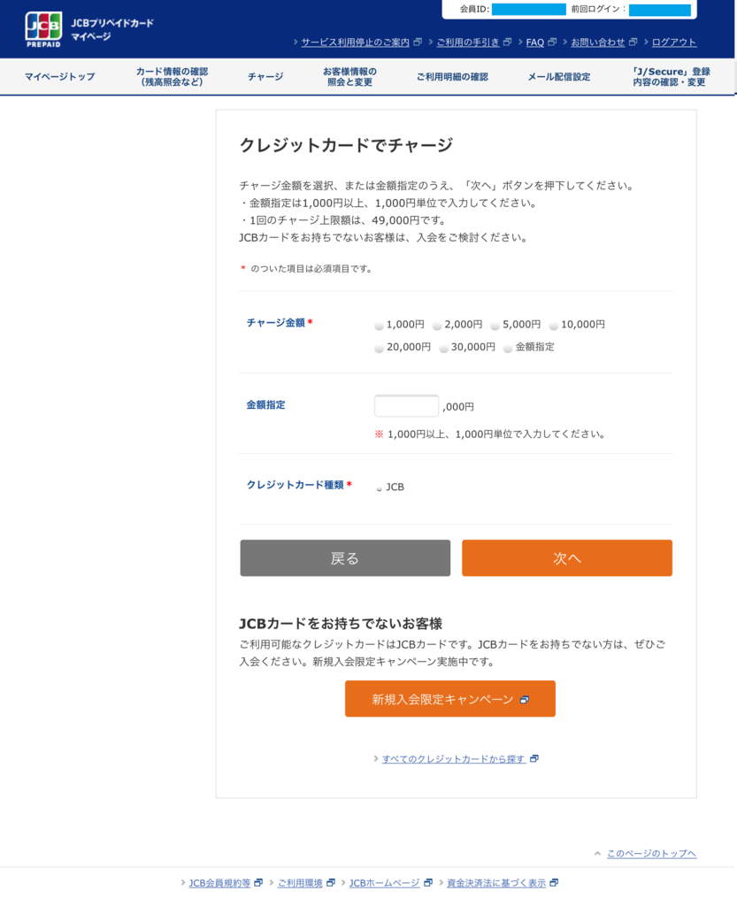
Task: Click the 戻る button
Action: click(345, 558)
